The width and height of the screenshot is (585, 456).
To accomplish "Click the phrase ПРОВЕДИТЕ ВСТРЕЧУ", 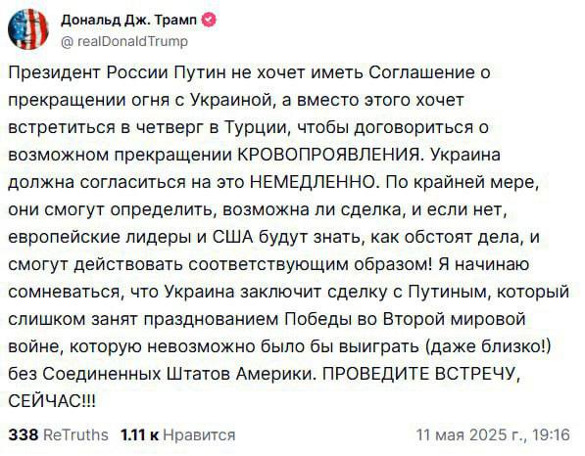I will [420, 374].
